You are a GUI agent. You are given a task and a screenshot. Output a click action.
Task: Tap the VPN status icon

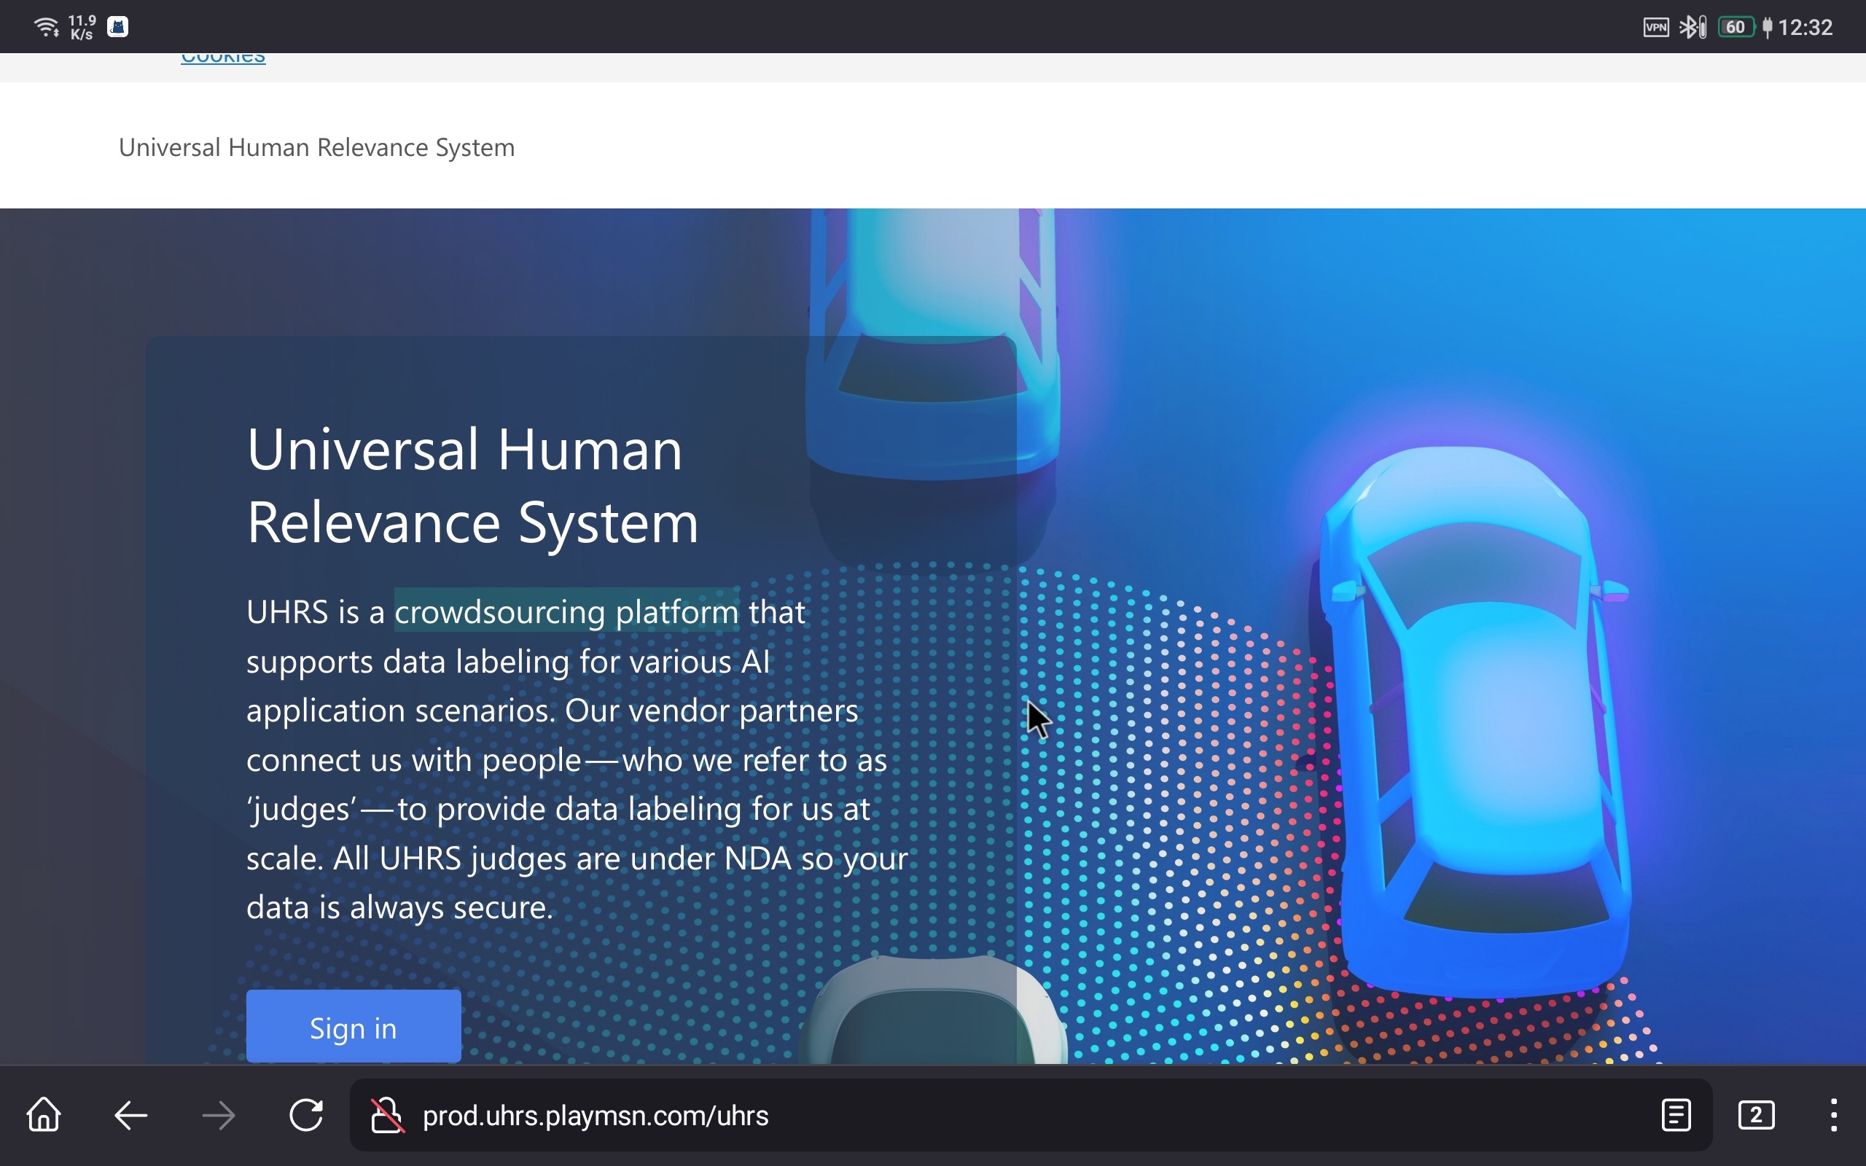tap(1655, 28)
